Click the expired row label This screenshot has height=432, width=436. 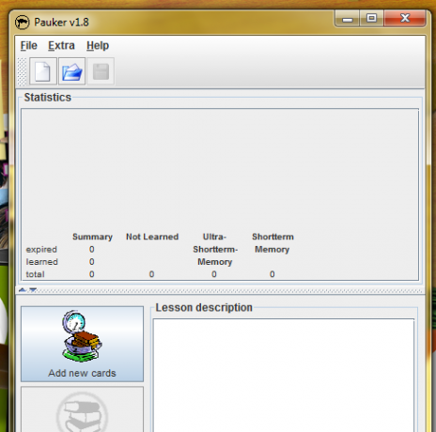[x=41, y=250]
